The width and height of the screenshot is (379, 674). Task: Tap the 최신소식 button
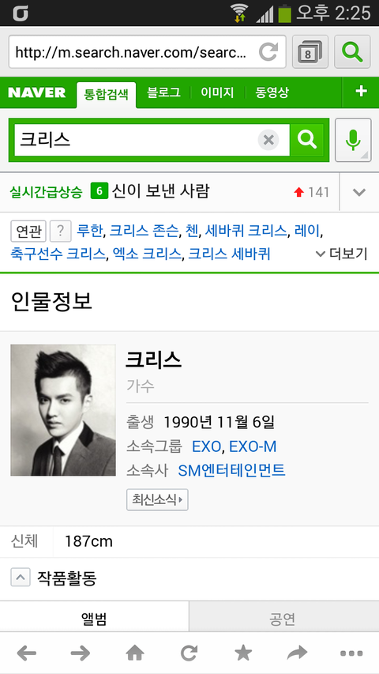(x=157, y=499)
